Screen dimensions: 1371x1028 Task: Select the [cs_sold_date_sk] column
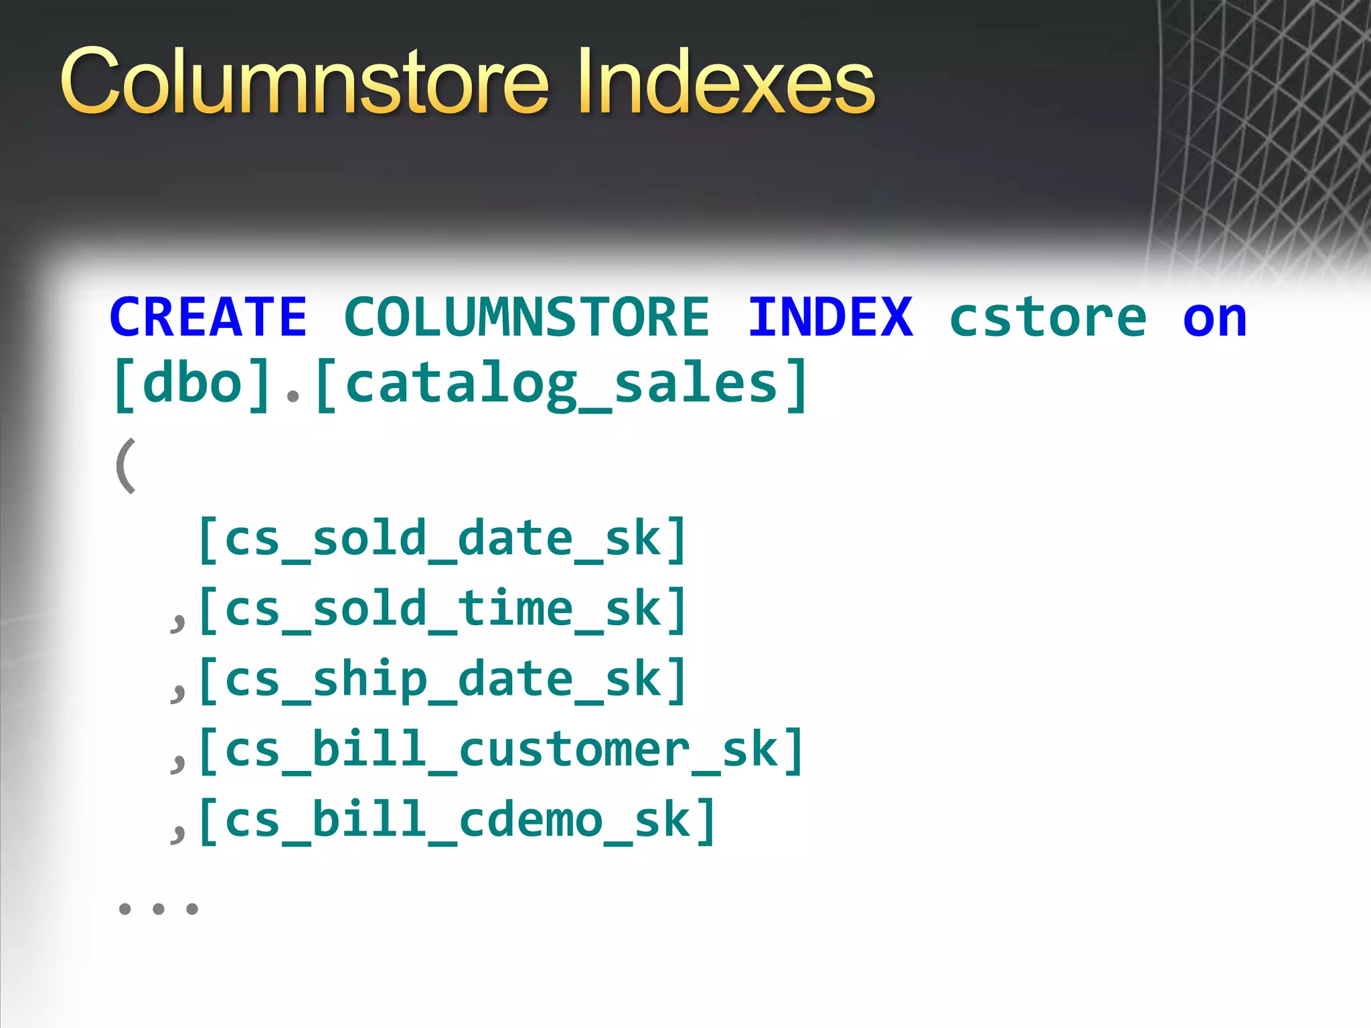(442, 539)
